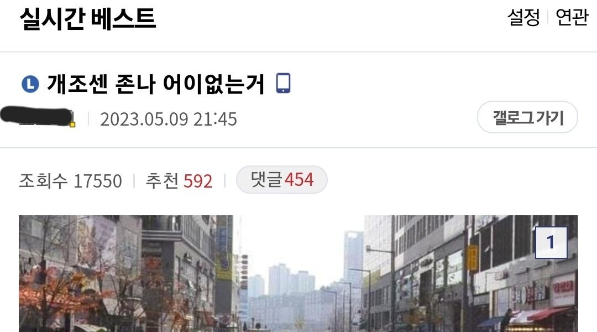Click the yellow vertical sign in photo
This screenshot has width=597, height=332.
(x=472, y=258)
